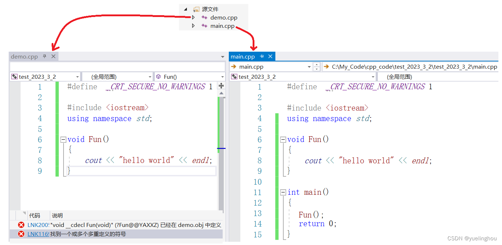Click the empty navigation field above demo.cpp
Viewport: 502px width, 245px height.
click(117, 67)
